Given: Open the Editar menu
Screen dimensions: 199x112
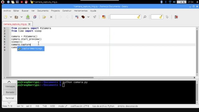Looking at the screenshot, I should (16, 11).
